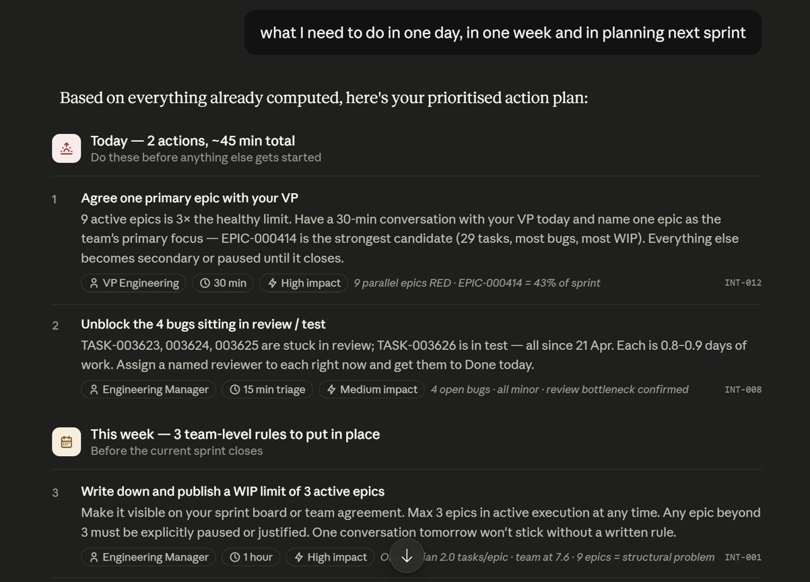
Task: Select the user message bubble about sprint planning
Action: click(503, 33)
